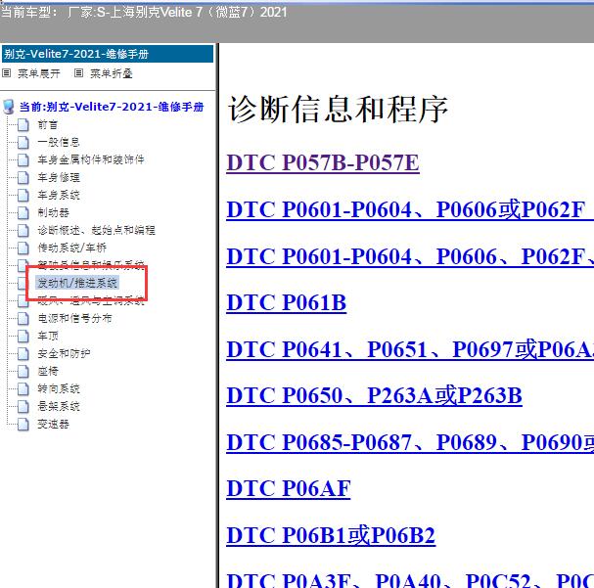Image resolution: width=594 pixels, height=588 pixels.
Task: Open the DTC P0A3F、P0A40、P0C52 link
Action: click(x=410, y=579)
